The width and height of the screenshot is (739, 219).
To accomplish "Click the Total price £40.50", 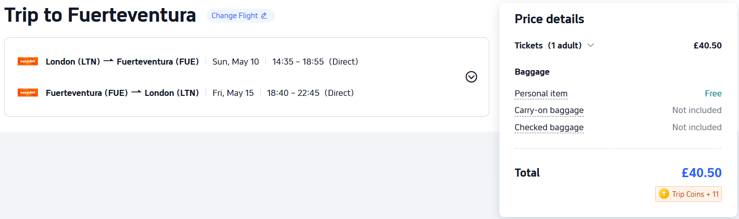I will tap(701, 173).
